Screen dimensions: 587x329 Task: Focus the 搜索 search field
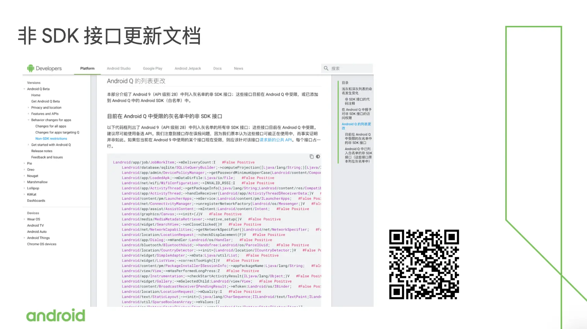(x=347, y=68)
